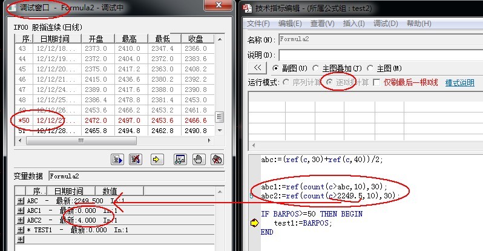
Task: Click the END keyword in code
Action: coord(267,232)
